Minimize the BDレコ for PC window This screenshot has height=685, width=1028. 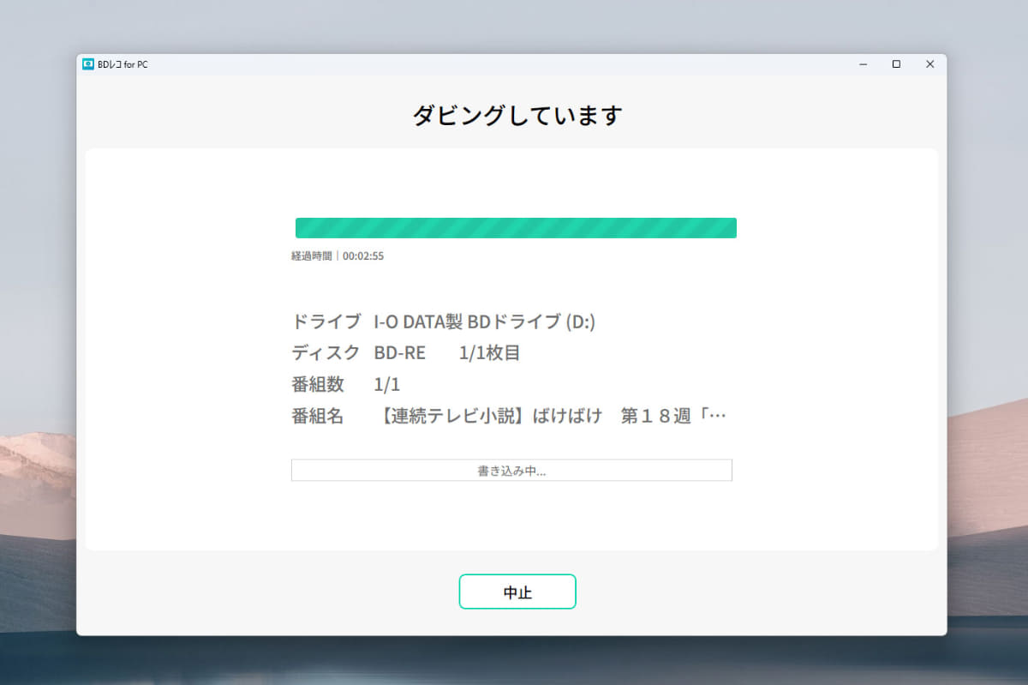point(864,64)
